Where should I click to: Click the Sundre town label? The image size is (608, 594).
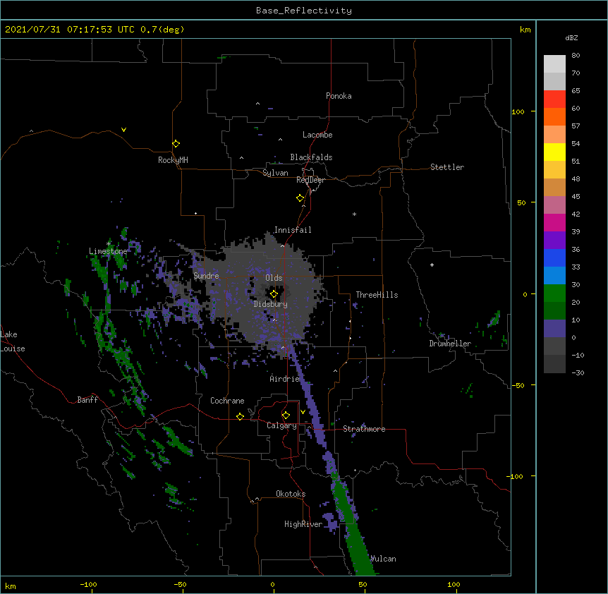coord(206,276)
